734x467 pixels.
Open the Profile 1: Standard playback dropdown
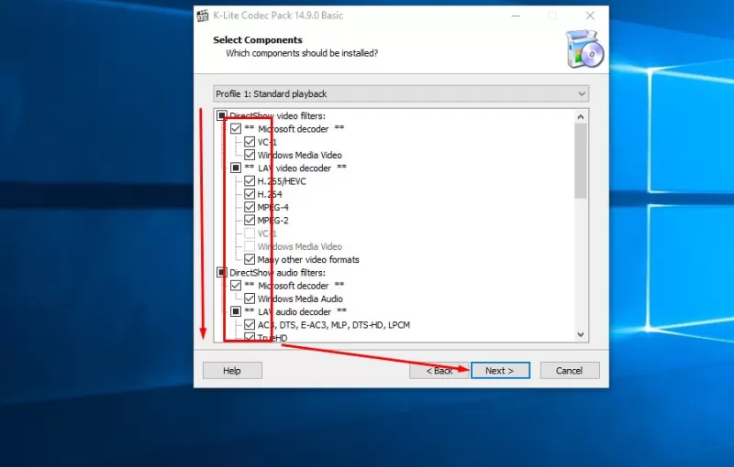(401, 94)
